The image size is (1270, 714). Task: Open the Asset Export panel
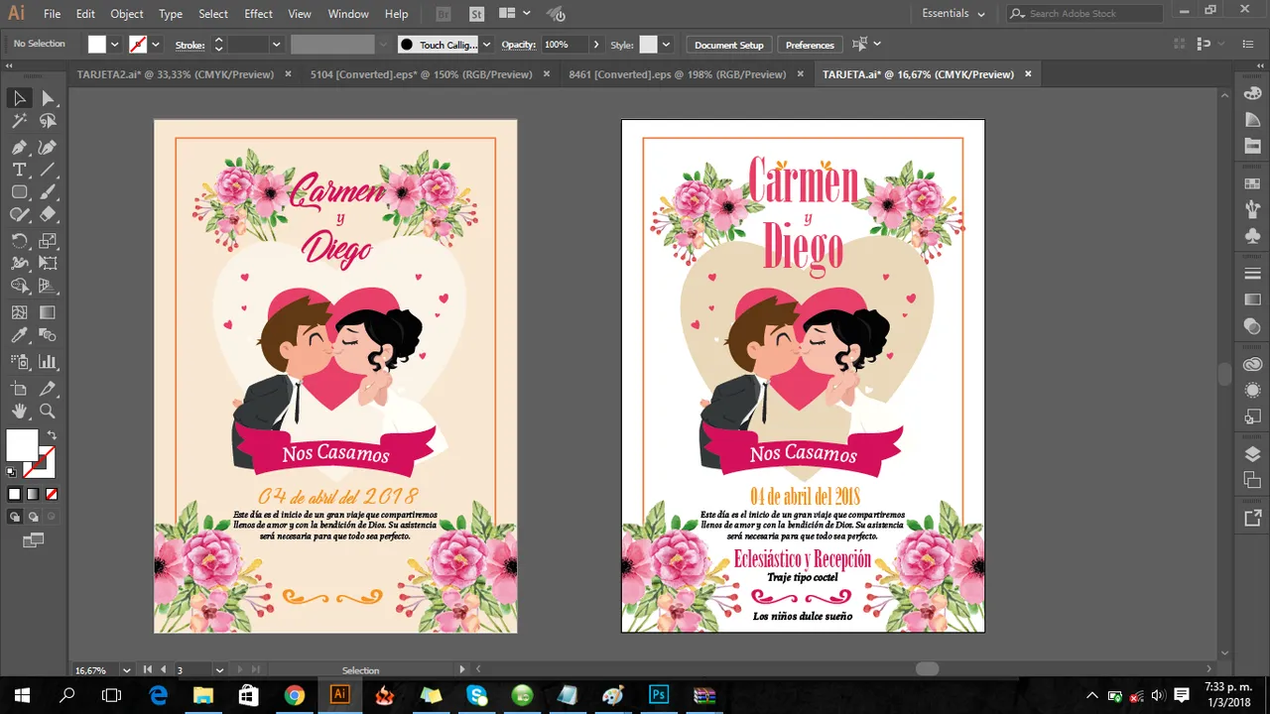1252,518
